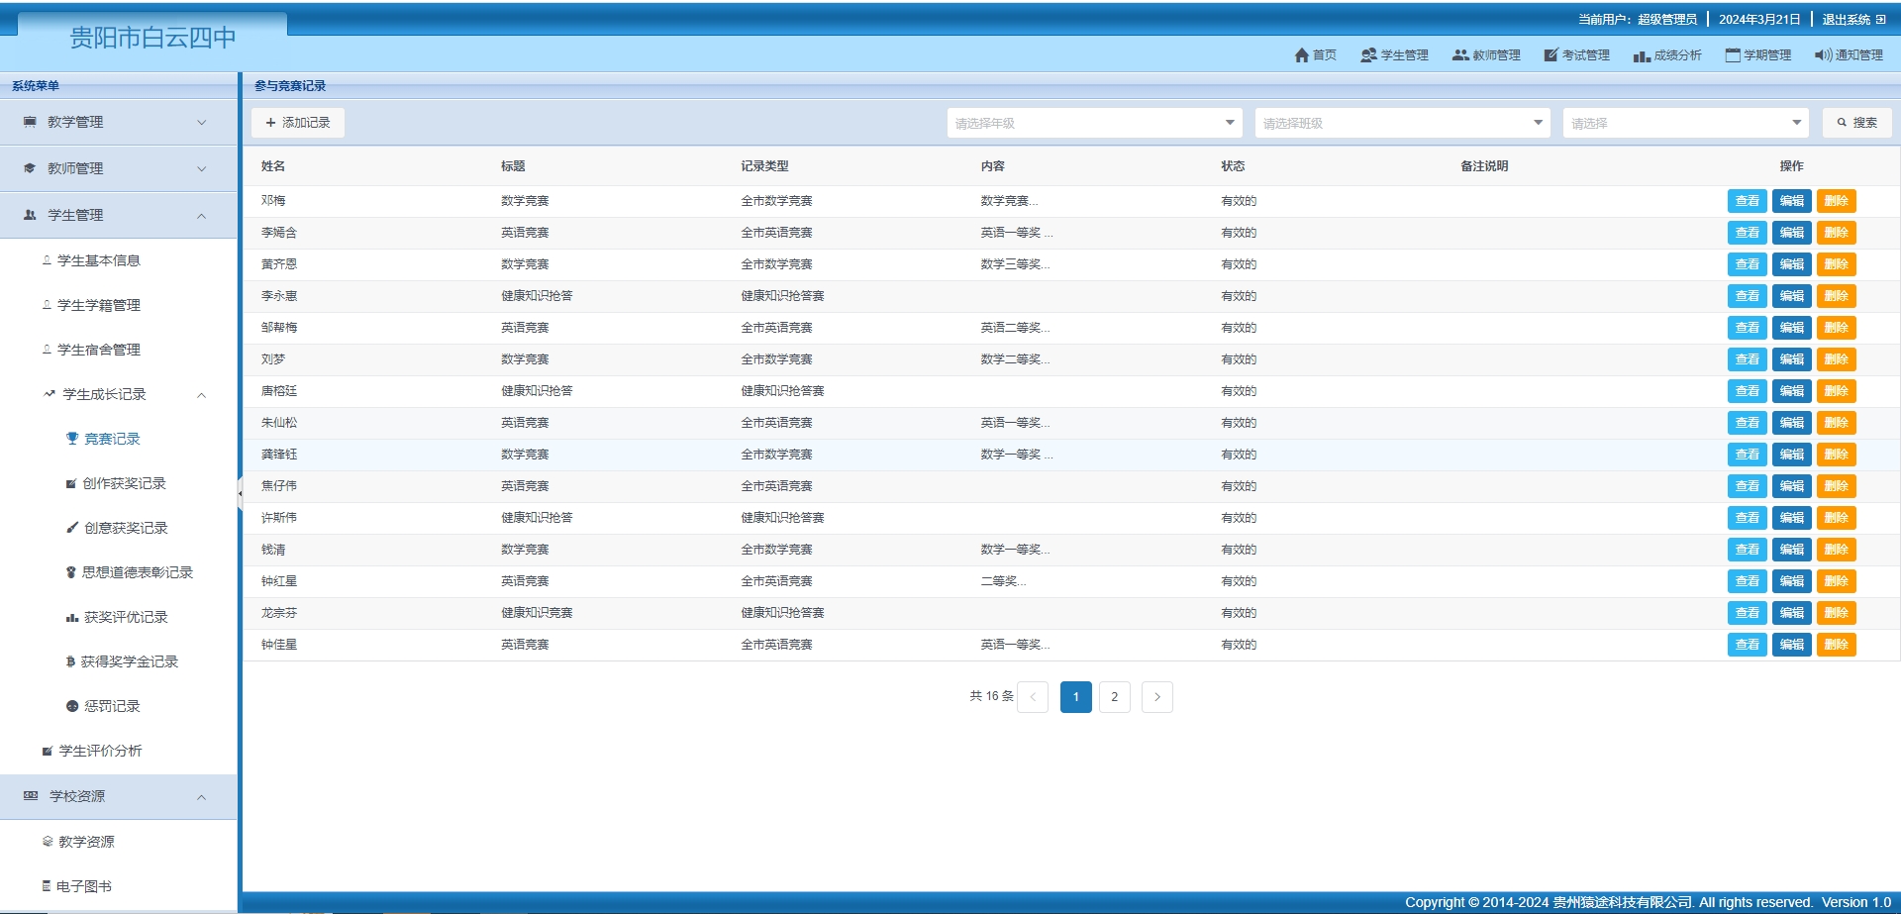Click the 成绩分析 bar chart icon
1901x914 pixels.
1642,55
